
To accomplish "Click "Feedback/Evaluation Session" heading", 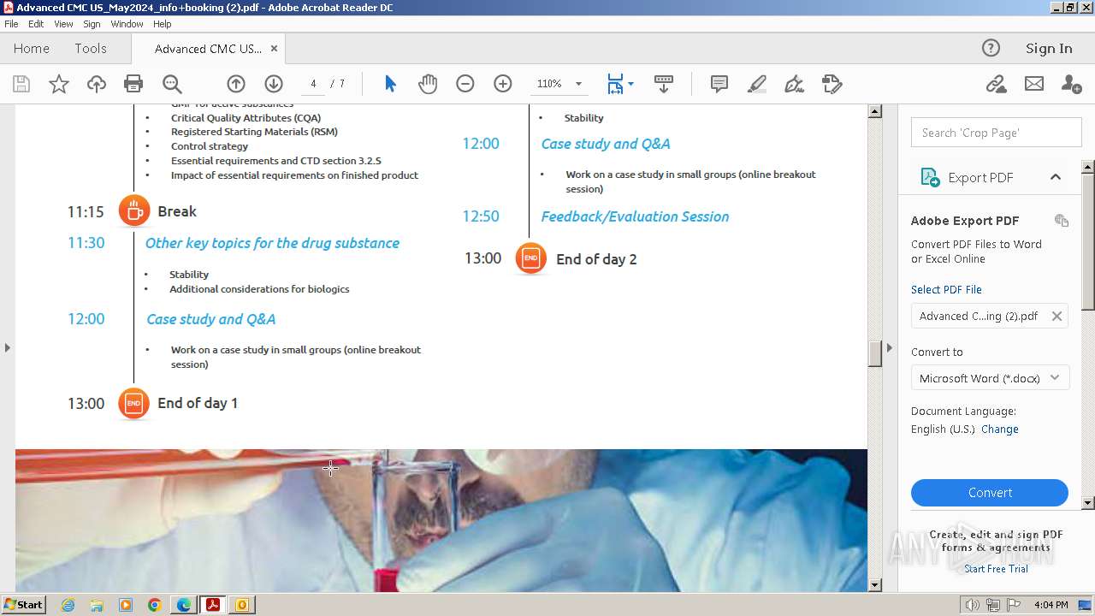I will coord(635,216).
